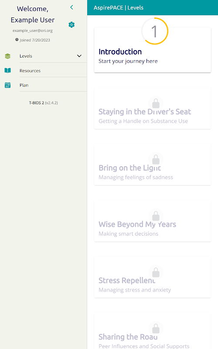
Task: Click the lock icon on Stress Repellent
Action: pos(156,272)
